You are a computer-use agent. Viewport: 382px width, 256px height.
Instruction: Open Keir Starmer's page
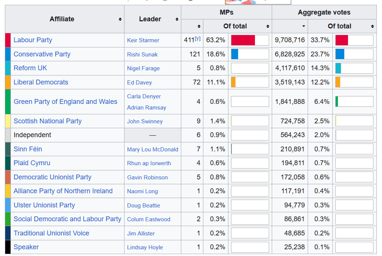[143, 40]
